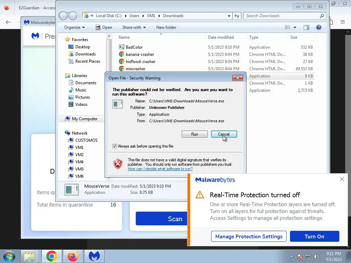Click Cancel in the Security Warning dialog

point(224,134)
